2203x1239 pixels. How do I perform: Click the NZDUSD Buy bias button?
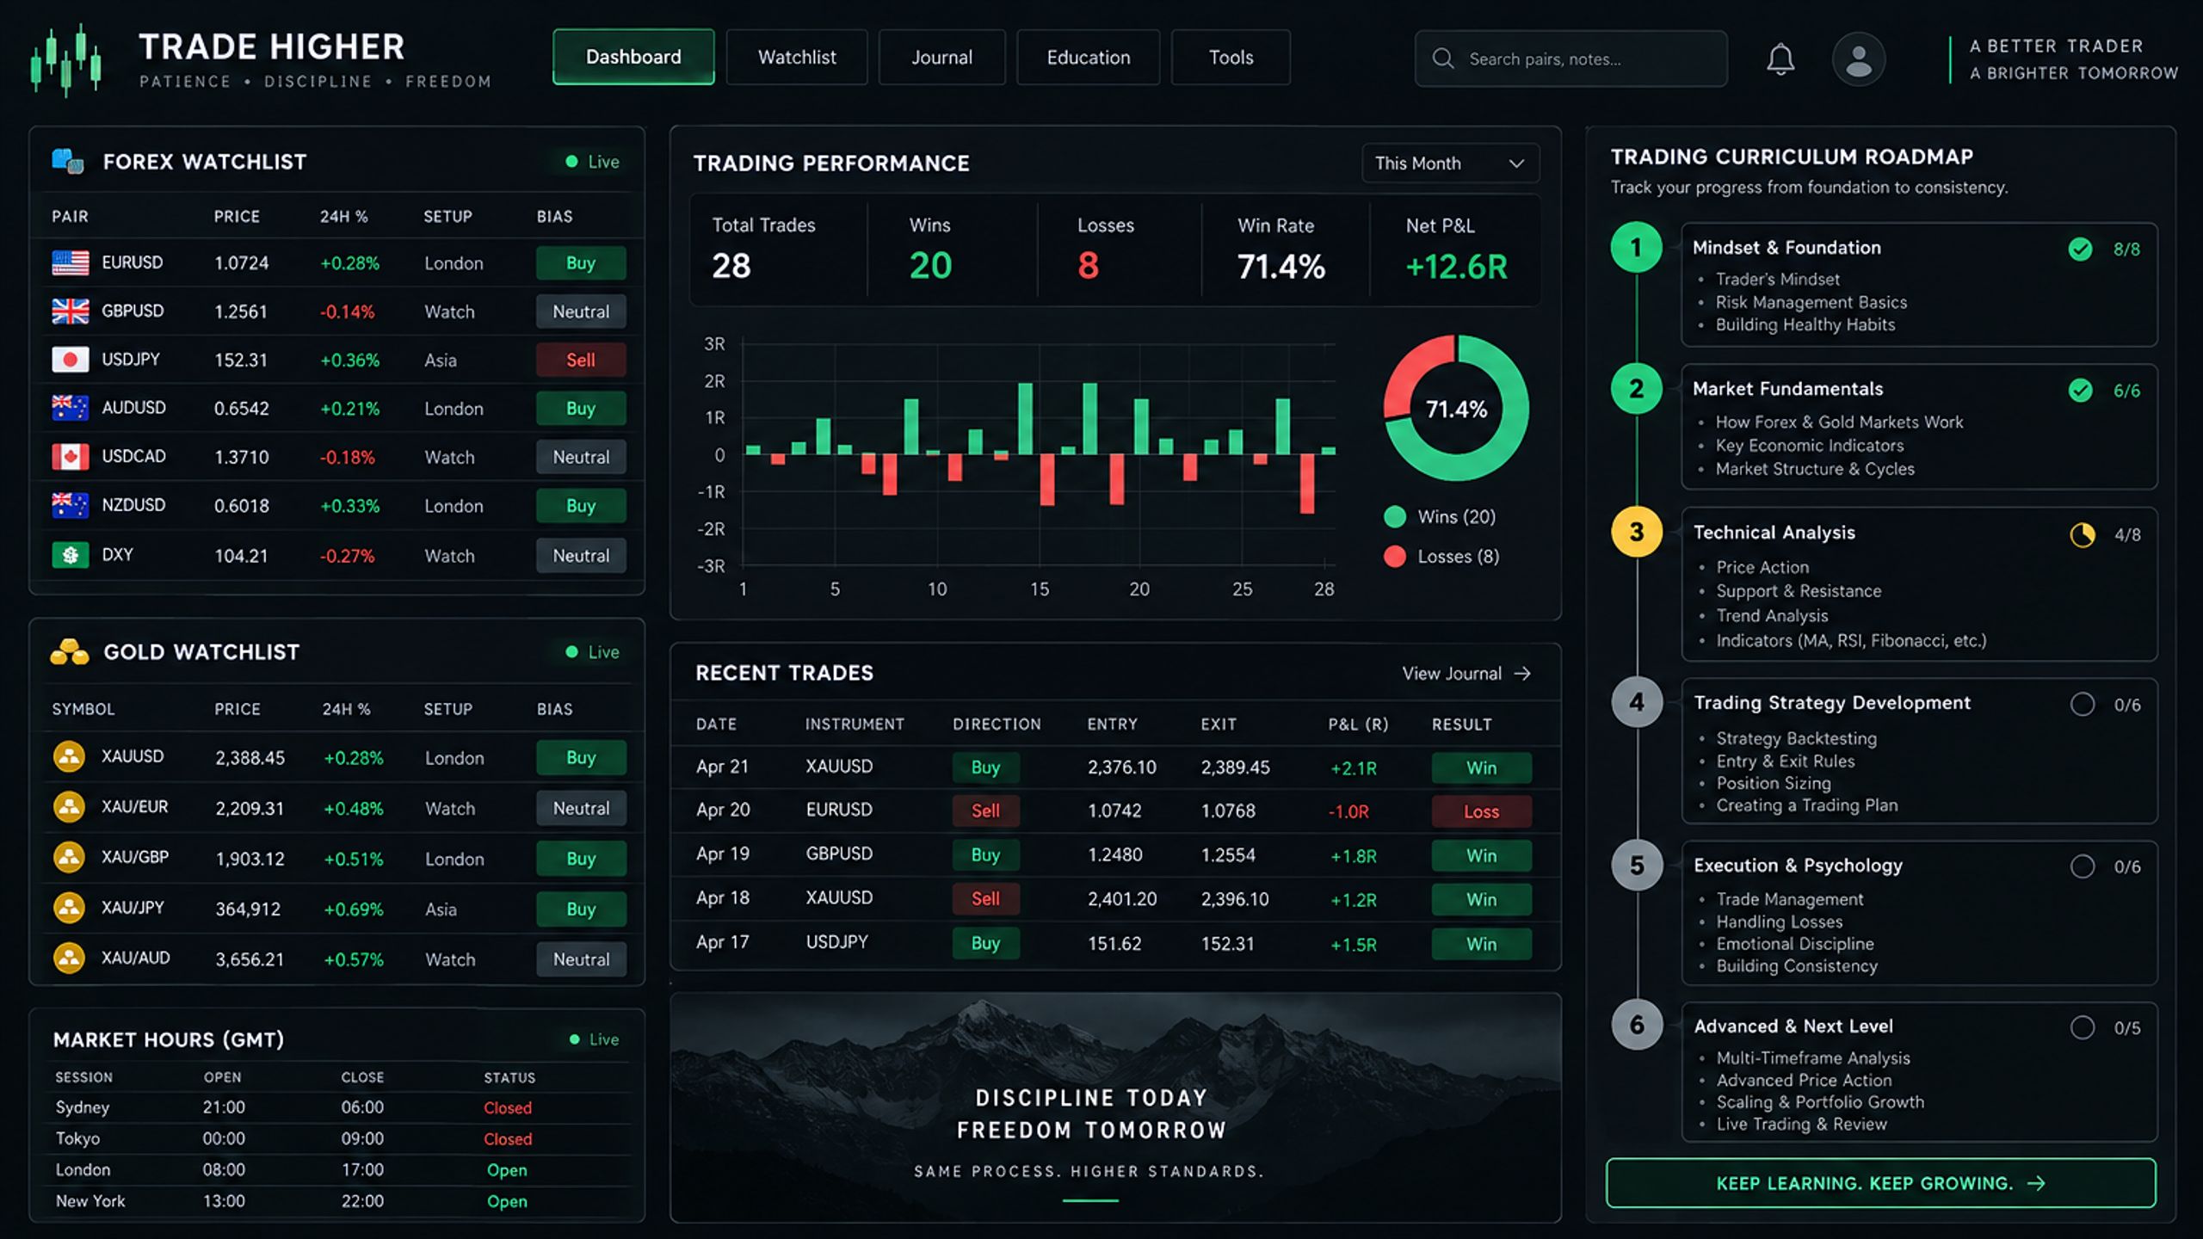pos(581,506)
